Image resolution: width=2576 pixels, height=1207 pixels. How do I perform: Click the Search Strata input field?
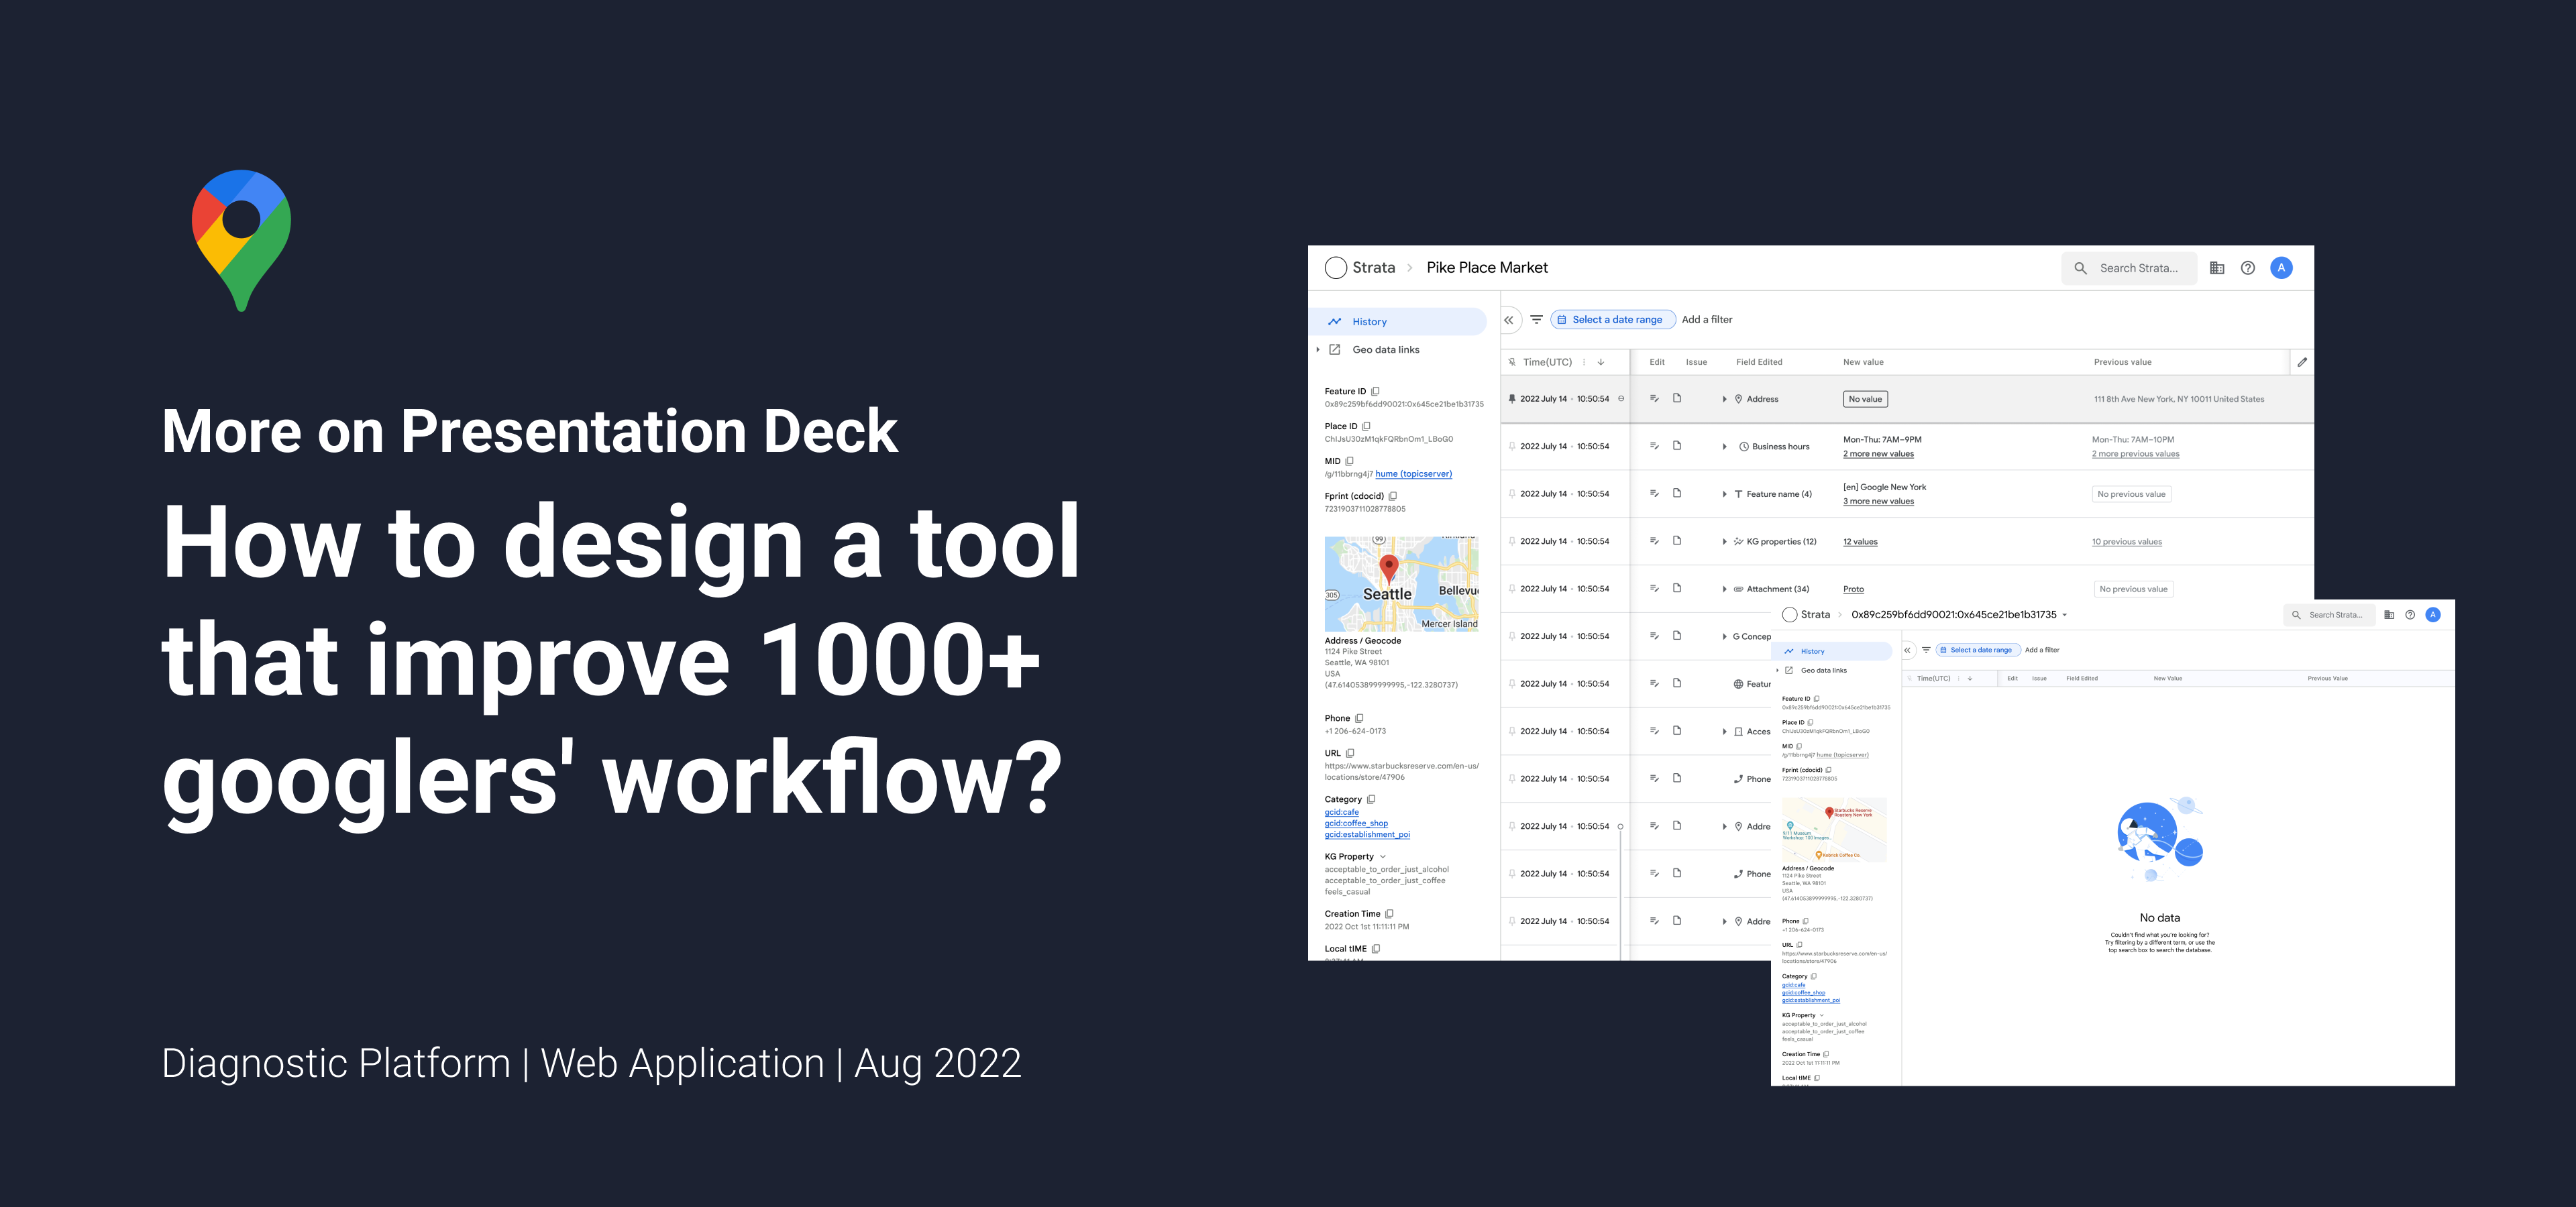pyautogui.click(x=2138, y=268)
